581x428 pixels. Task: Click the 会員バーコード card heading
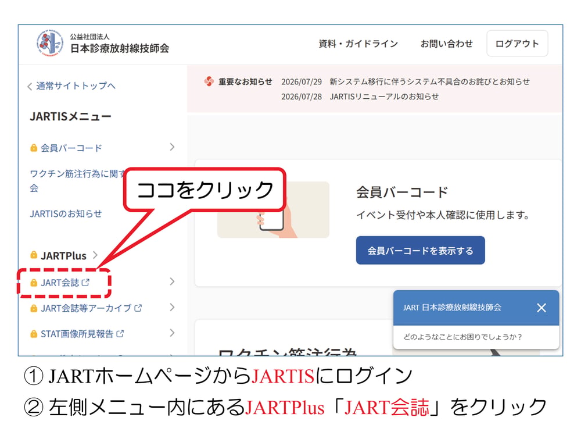coord(402,192)
